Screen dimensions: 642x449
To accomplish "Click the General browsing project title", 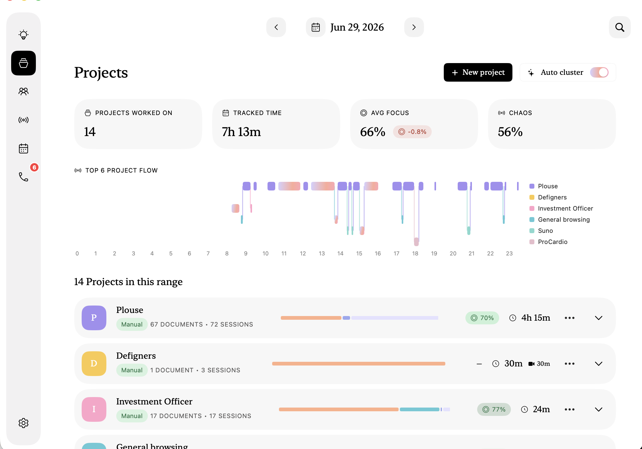I will [152, 446].
